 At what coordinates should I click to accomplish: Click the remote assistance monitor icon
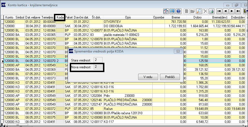172,11
